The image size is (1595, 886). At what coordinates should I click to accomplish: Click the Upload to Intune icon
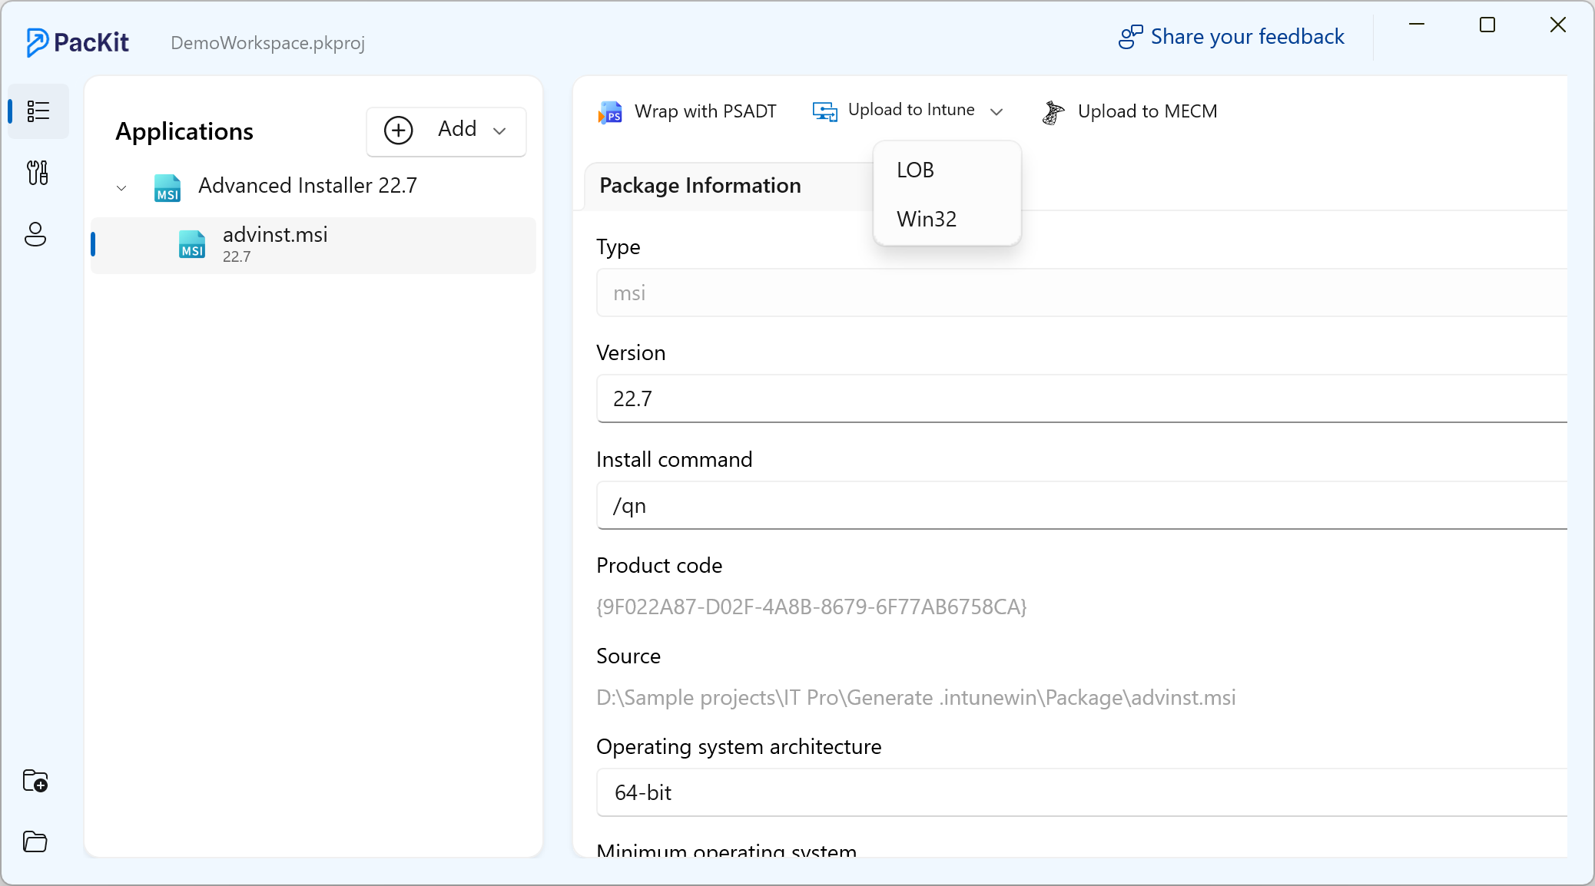[825, 111]
